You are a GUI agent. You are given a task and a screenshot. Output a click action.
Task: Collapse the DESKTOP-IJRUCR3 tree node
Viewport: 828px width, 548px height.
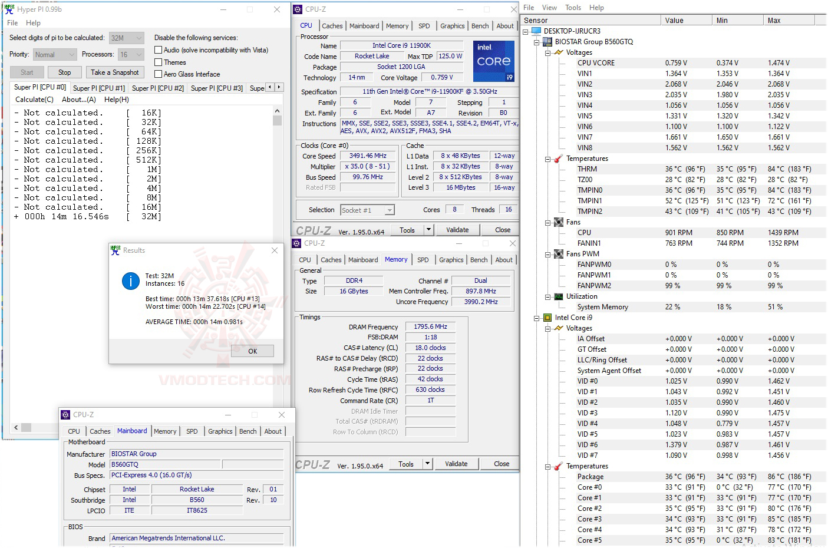pyautogui.click(x=525, y=31)
